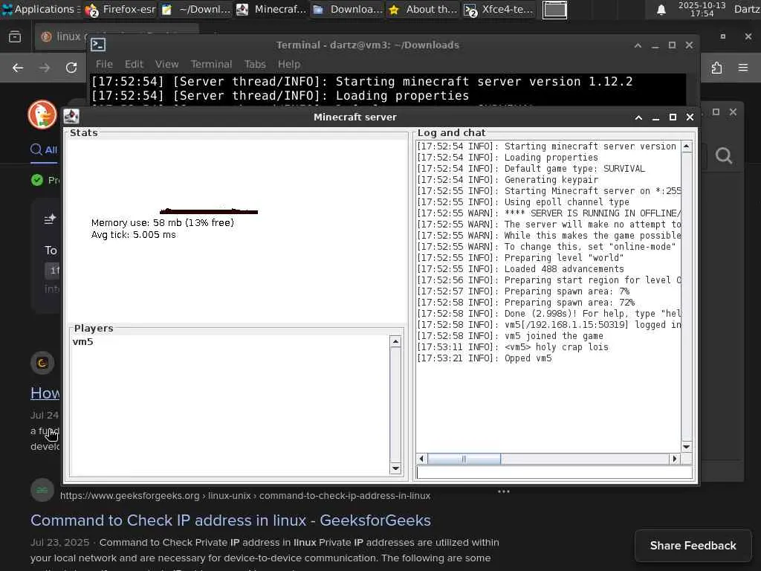Click Firefox forward arrow button

pos(45,68)
